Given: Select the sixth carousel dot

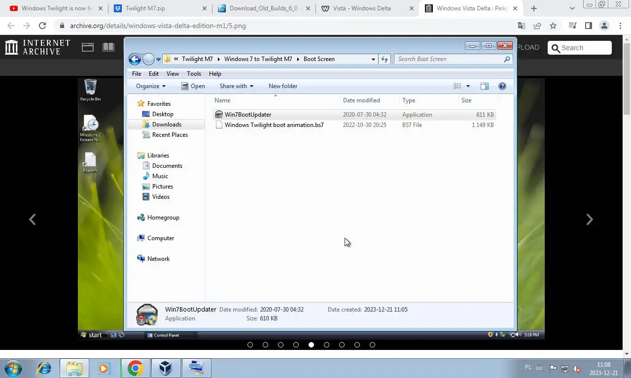Looking at the screenshot, I should [x=326, y=345].
